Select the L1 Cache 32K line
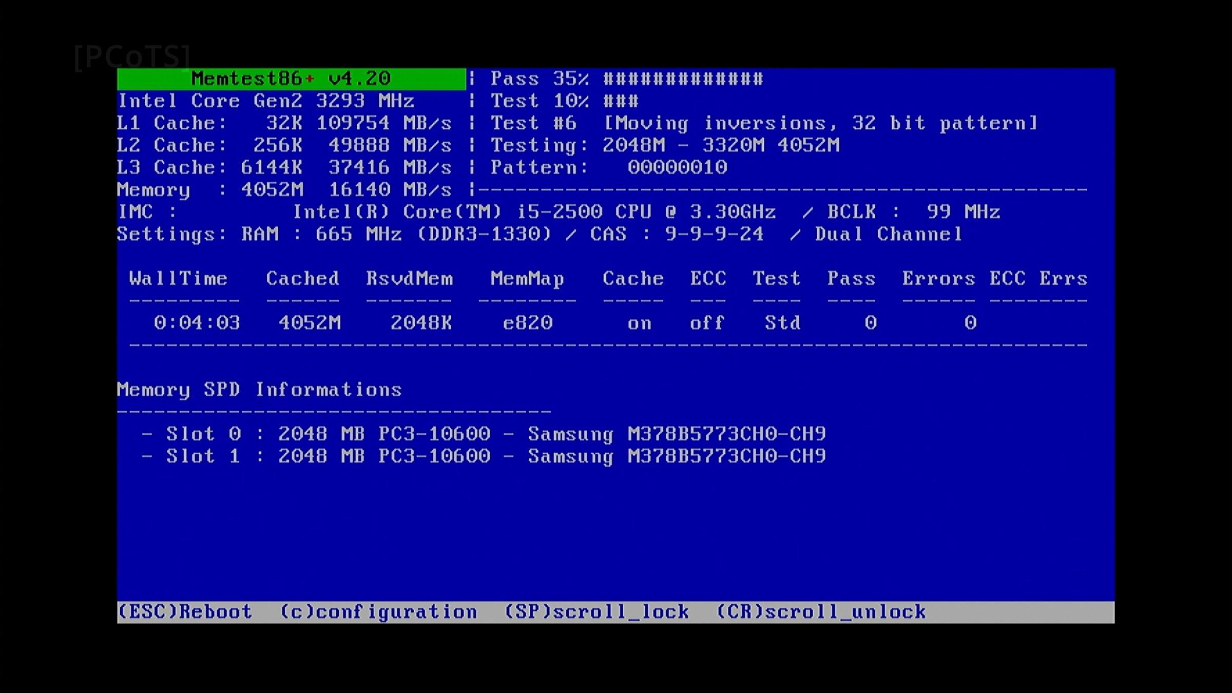 tap(284, 123)
